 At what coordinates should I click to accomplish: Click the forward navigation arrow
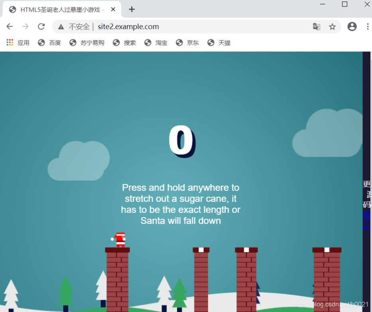click(x=25, y=27)
